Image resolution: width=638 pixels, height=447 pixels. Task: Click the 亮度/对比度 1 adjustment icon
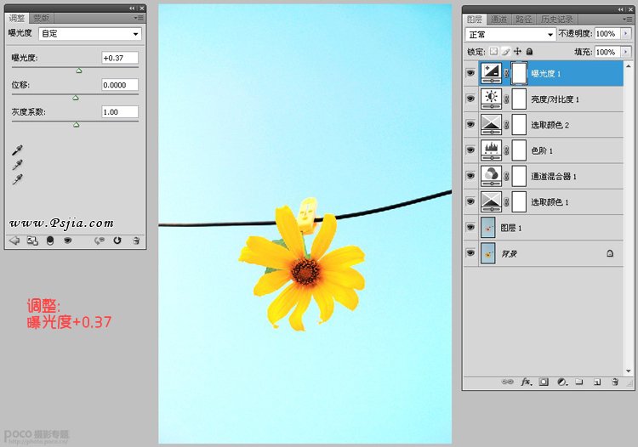tap(491, 99)
